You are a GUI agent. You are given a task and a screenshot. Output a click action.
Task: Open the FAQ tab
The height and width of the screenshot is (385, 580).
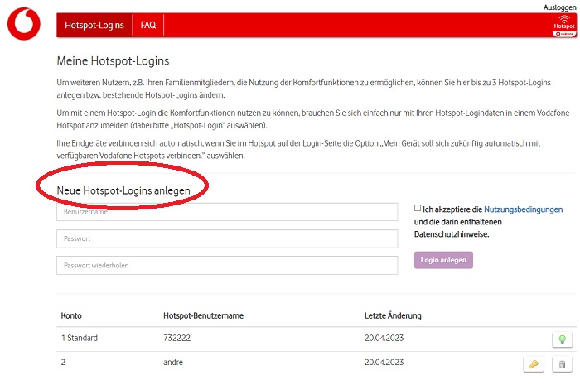point(148,25)
